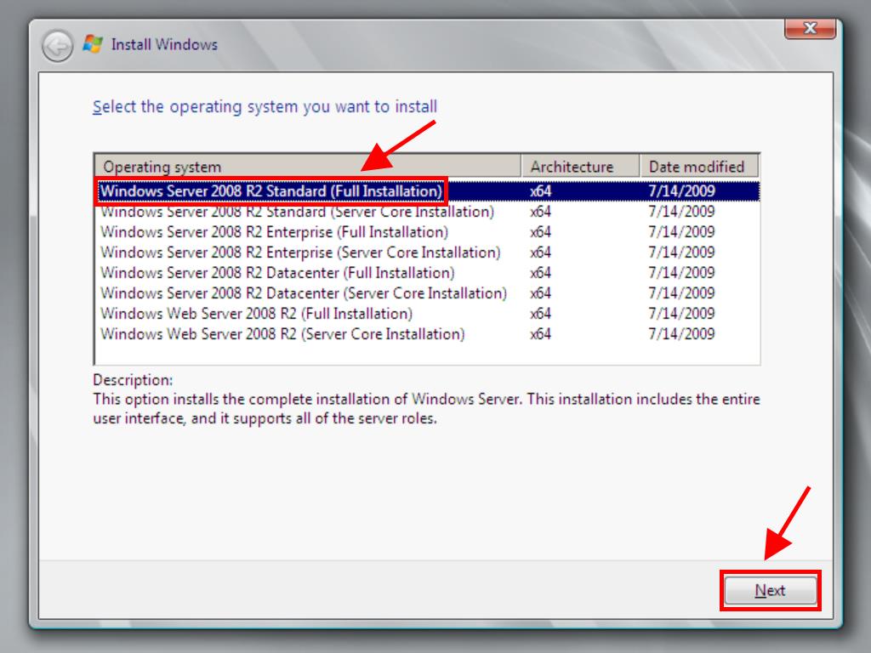
Task: Pick Windows Web Server 2008 R2 (Server Core Installation)
Action: (282, 334)
